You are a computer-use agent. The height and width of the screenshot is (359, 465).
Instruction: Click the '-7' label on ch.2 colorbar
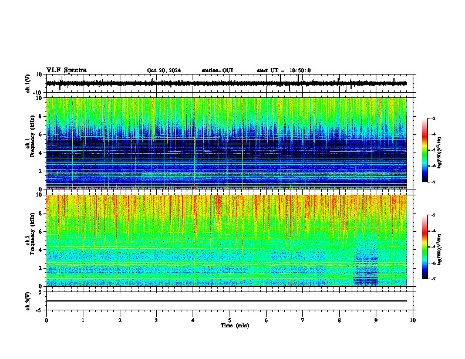click(433, 279)
